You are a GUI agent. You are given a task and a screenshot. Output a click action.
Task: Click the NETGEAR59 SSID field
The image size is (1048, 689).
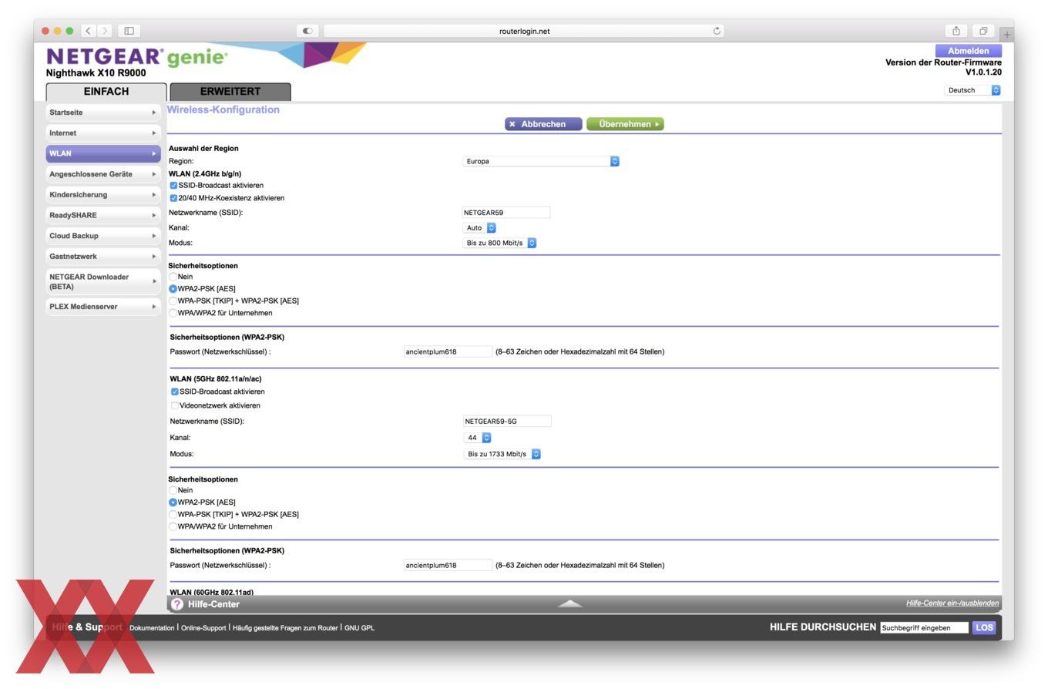(x=506, y=213)
